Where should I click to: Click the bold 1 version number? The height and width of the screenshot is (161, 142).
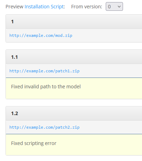[12, 22]
